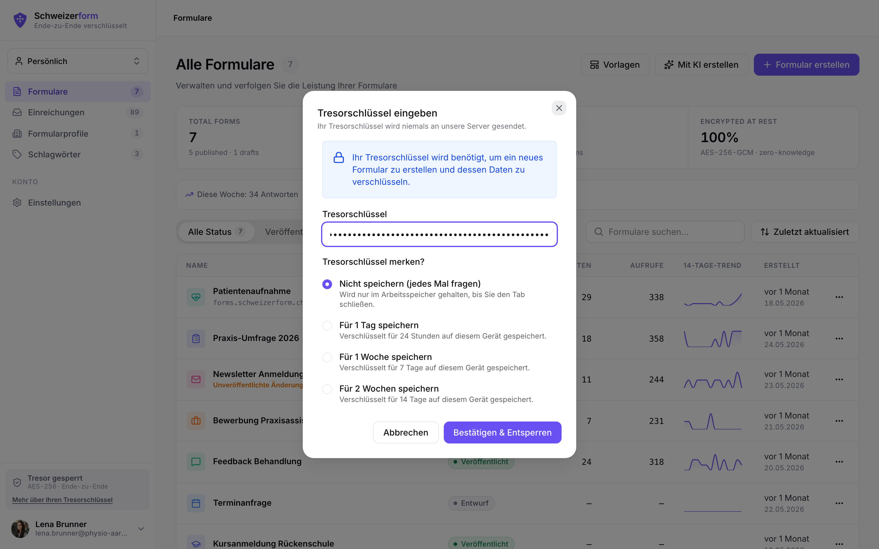Click the Feedback Behandlung speech bubble icon

coord(196,462)
